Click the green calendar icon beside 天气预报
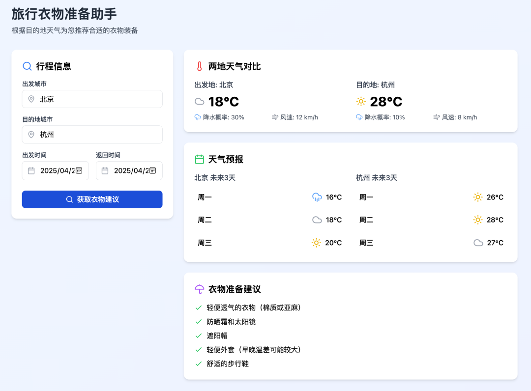The image size is (531, 391). coord(199,159)
